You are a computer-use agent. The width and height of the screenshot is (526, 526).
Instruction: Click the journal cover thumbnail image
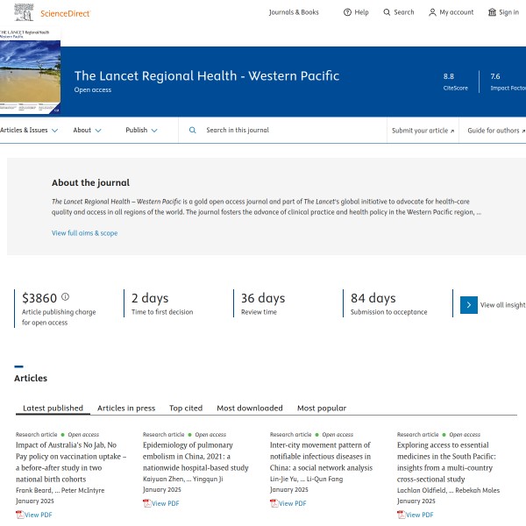pos(31,79)
